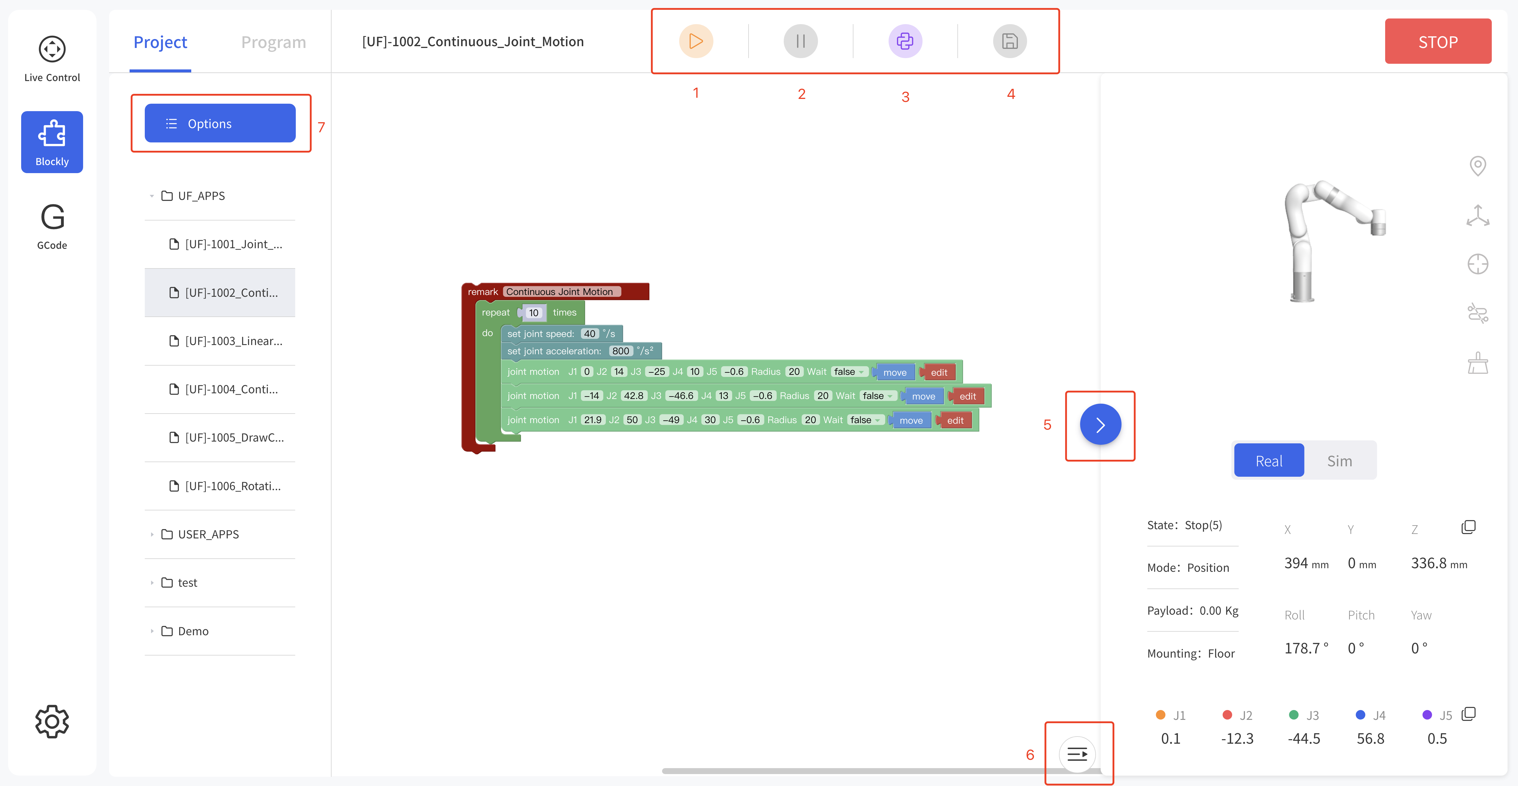Click edit on third joint motion block

955,420
